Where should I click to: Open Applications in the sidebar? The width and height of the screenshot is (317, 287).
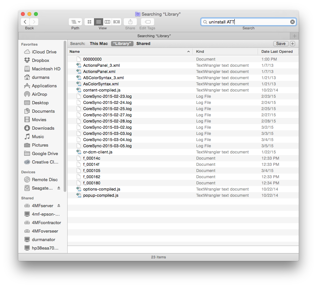(x=40, y=86)
